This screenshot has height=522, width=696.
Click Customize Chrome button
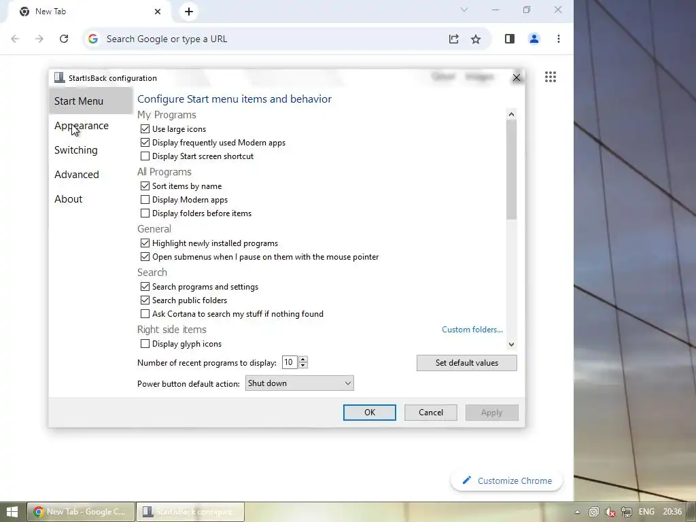[506, 481]
